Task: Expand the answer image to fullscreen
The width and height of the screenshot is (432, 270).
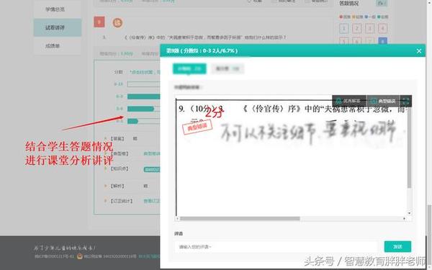Action: [x=406, y=101]
